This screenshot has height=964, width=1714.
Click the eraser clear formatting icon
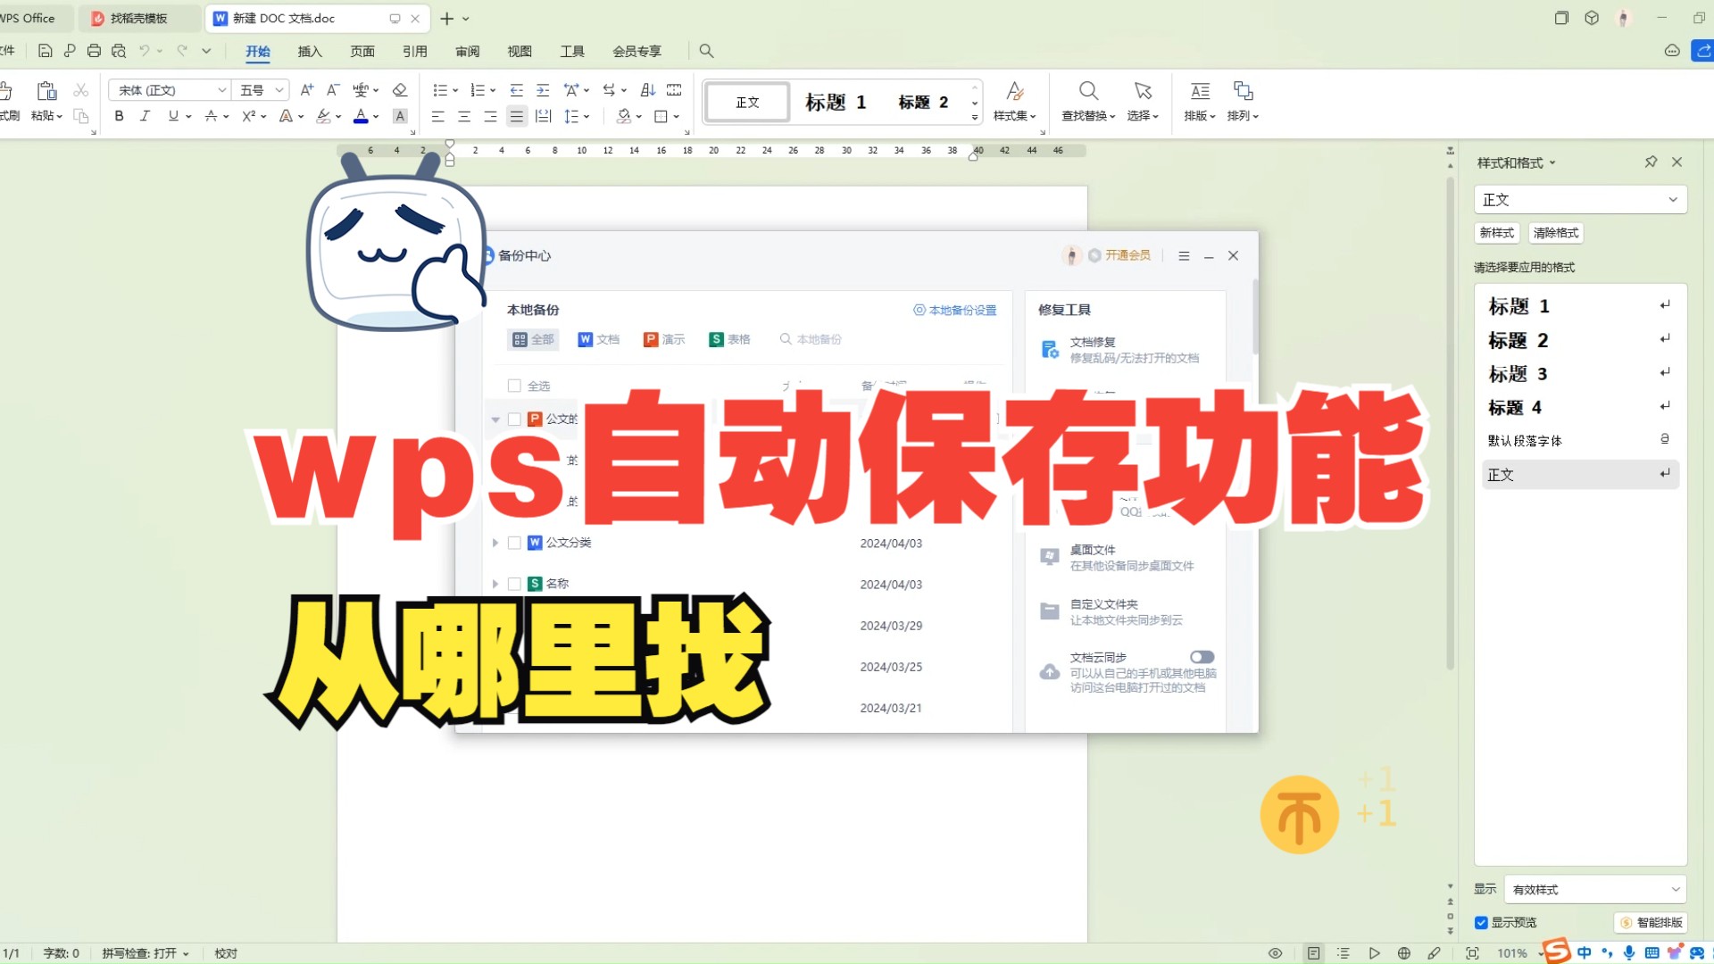pos(399,90)
